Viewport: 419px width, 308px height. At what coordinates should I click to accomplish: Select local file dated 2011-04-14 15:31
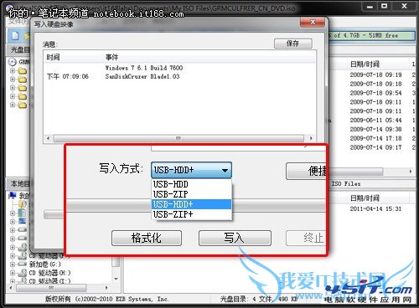[375, 208]
